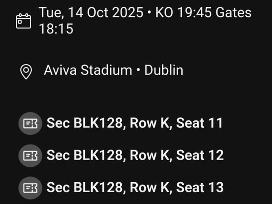This screenshot has height=204, width=272.
Task: Tap Sec BLK128 in the Seat 12 row
Action: click(x=85, y=155)
